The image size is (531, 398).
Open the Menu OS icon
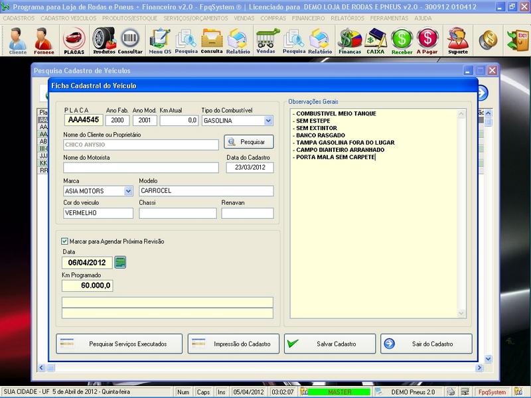pyautogui.click(x=159, y=40)
